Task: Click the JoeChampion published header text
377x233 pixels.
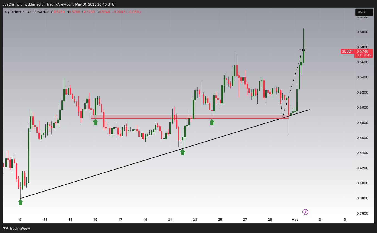Action: pos(58,4)
